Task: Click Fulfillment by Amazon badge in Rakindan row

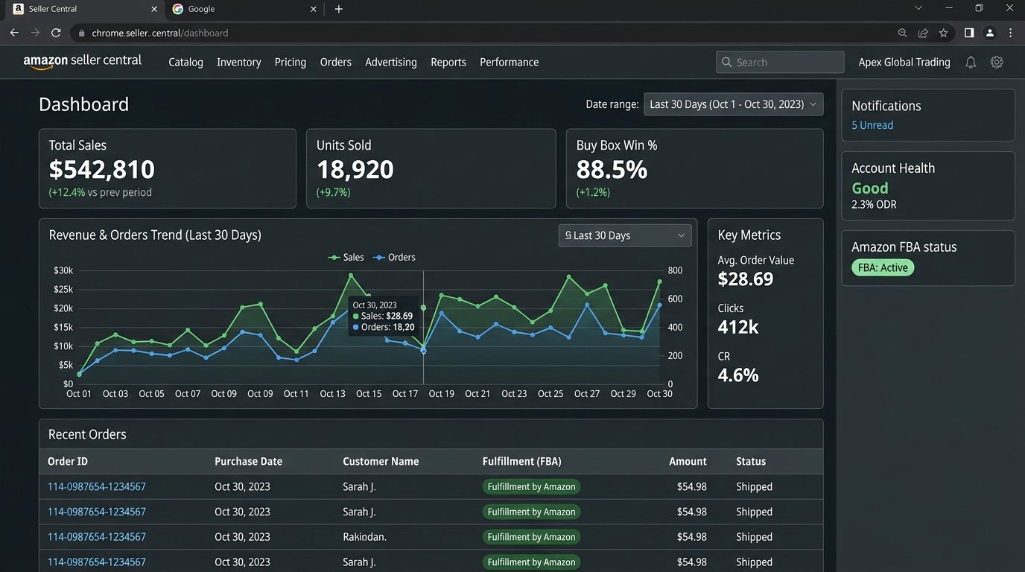Action: [x=531, y=537]
